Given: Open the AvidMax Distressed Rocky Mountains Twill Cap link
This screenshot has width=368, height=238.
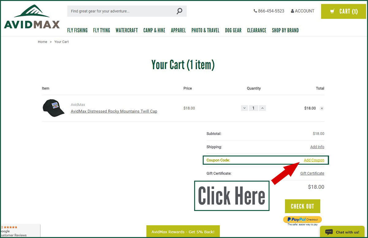Looking at the screenshot, I should [114, 111].
